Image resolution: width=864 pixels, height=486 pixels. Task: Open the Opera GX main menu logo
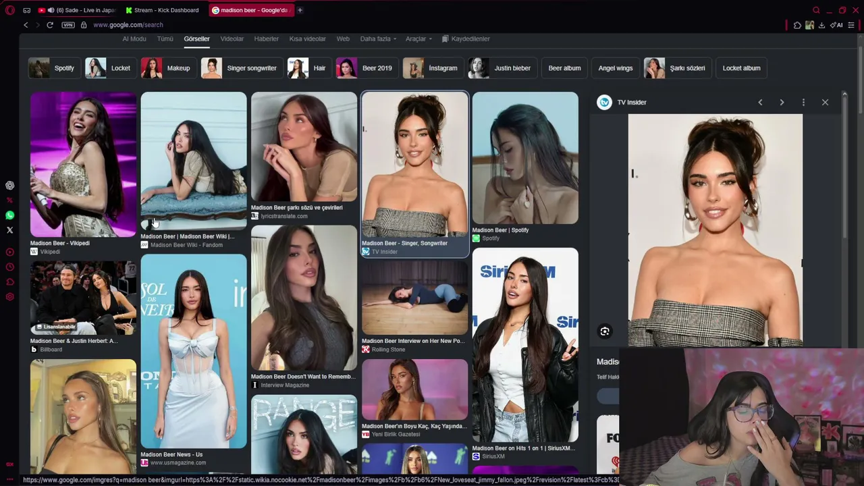pos(9,10)
